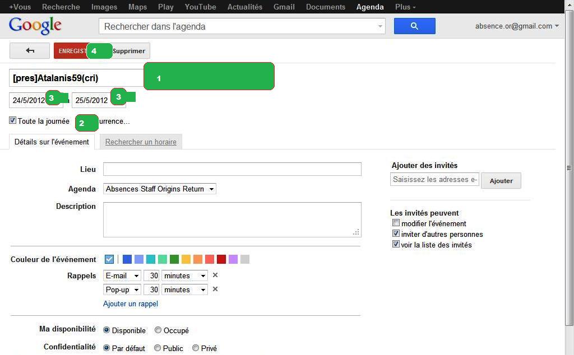The width and height of the screenshot is (574, 355).
Task: Click the blue search magnifier button
Action: pyautogui.click(x=414, y=26)
